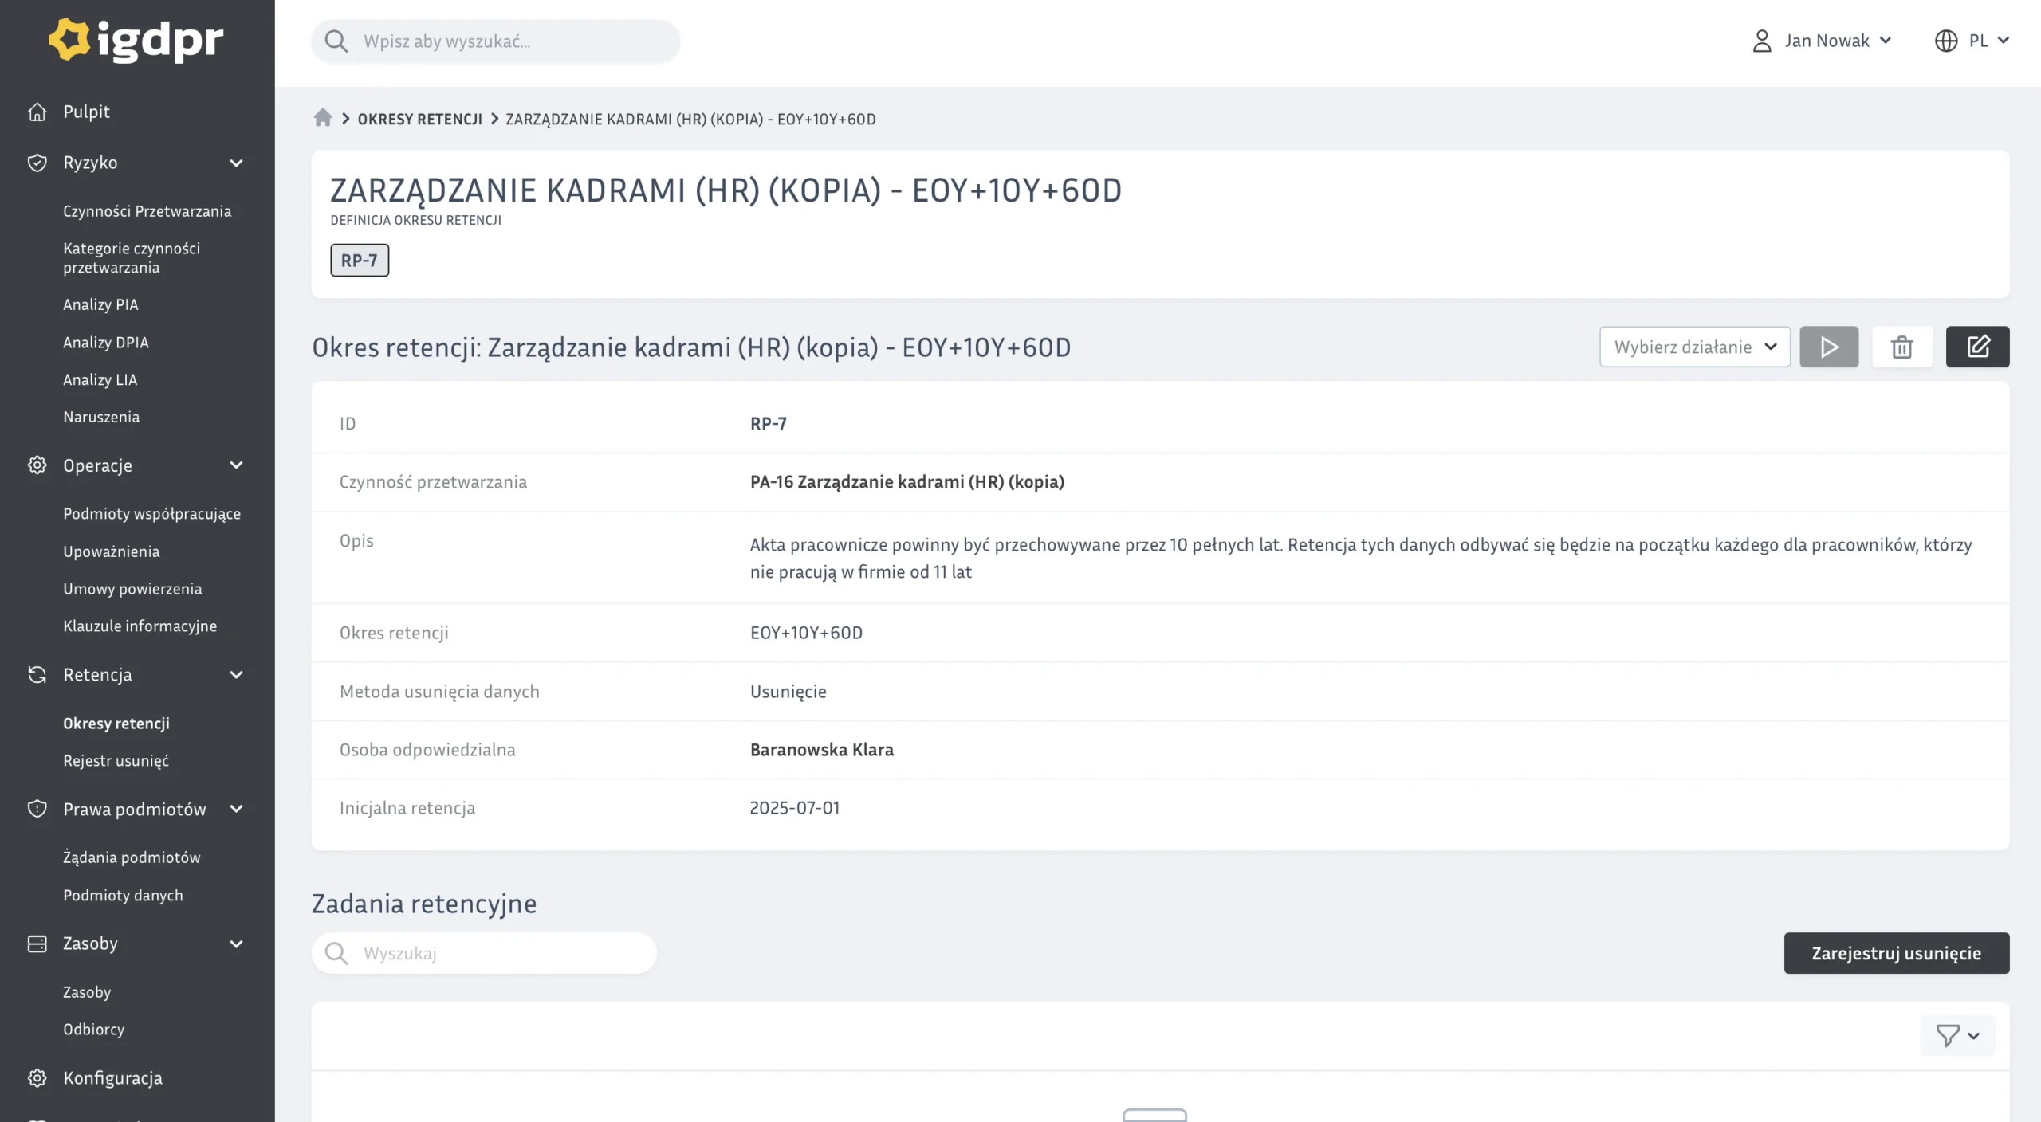Open the Wybierz działanie dropdown
This screenshot has width=2041, height=1122.
(1694, 347)
